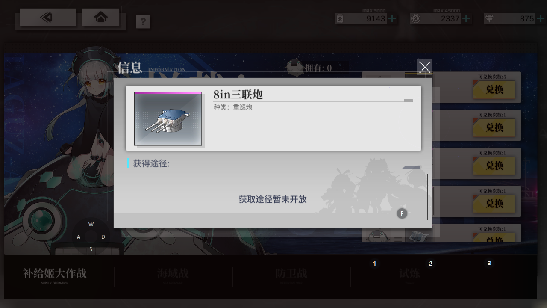Click the back arrow button
Image resolution: width=547 pixels, height=308 pixels.
coord(47,17)
